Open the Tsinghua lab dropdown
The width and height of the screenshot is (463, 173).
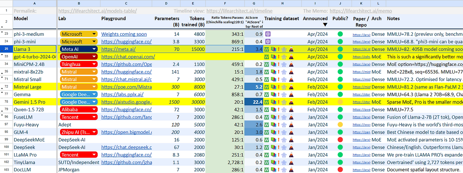tap(94, 64)
